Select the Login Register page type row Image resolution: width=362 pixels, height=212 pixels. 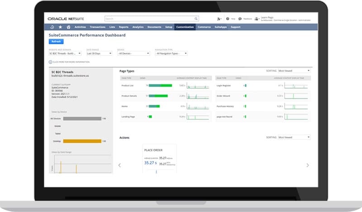[x=263, y=86]
